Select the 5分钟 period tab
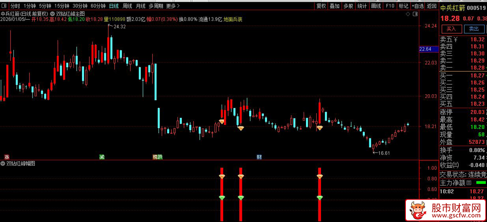 pyautogui.click(x=45, y=6)
